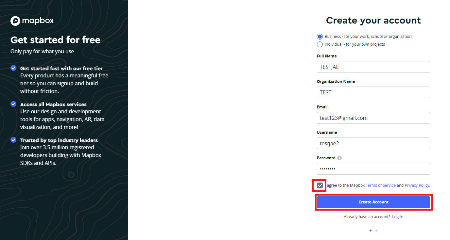Click checkmark icon beside free tier heading
This screenshot has width=450, height=240.
pyautogui.click(x=13, y=68)
